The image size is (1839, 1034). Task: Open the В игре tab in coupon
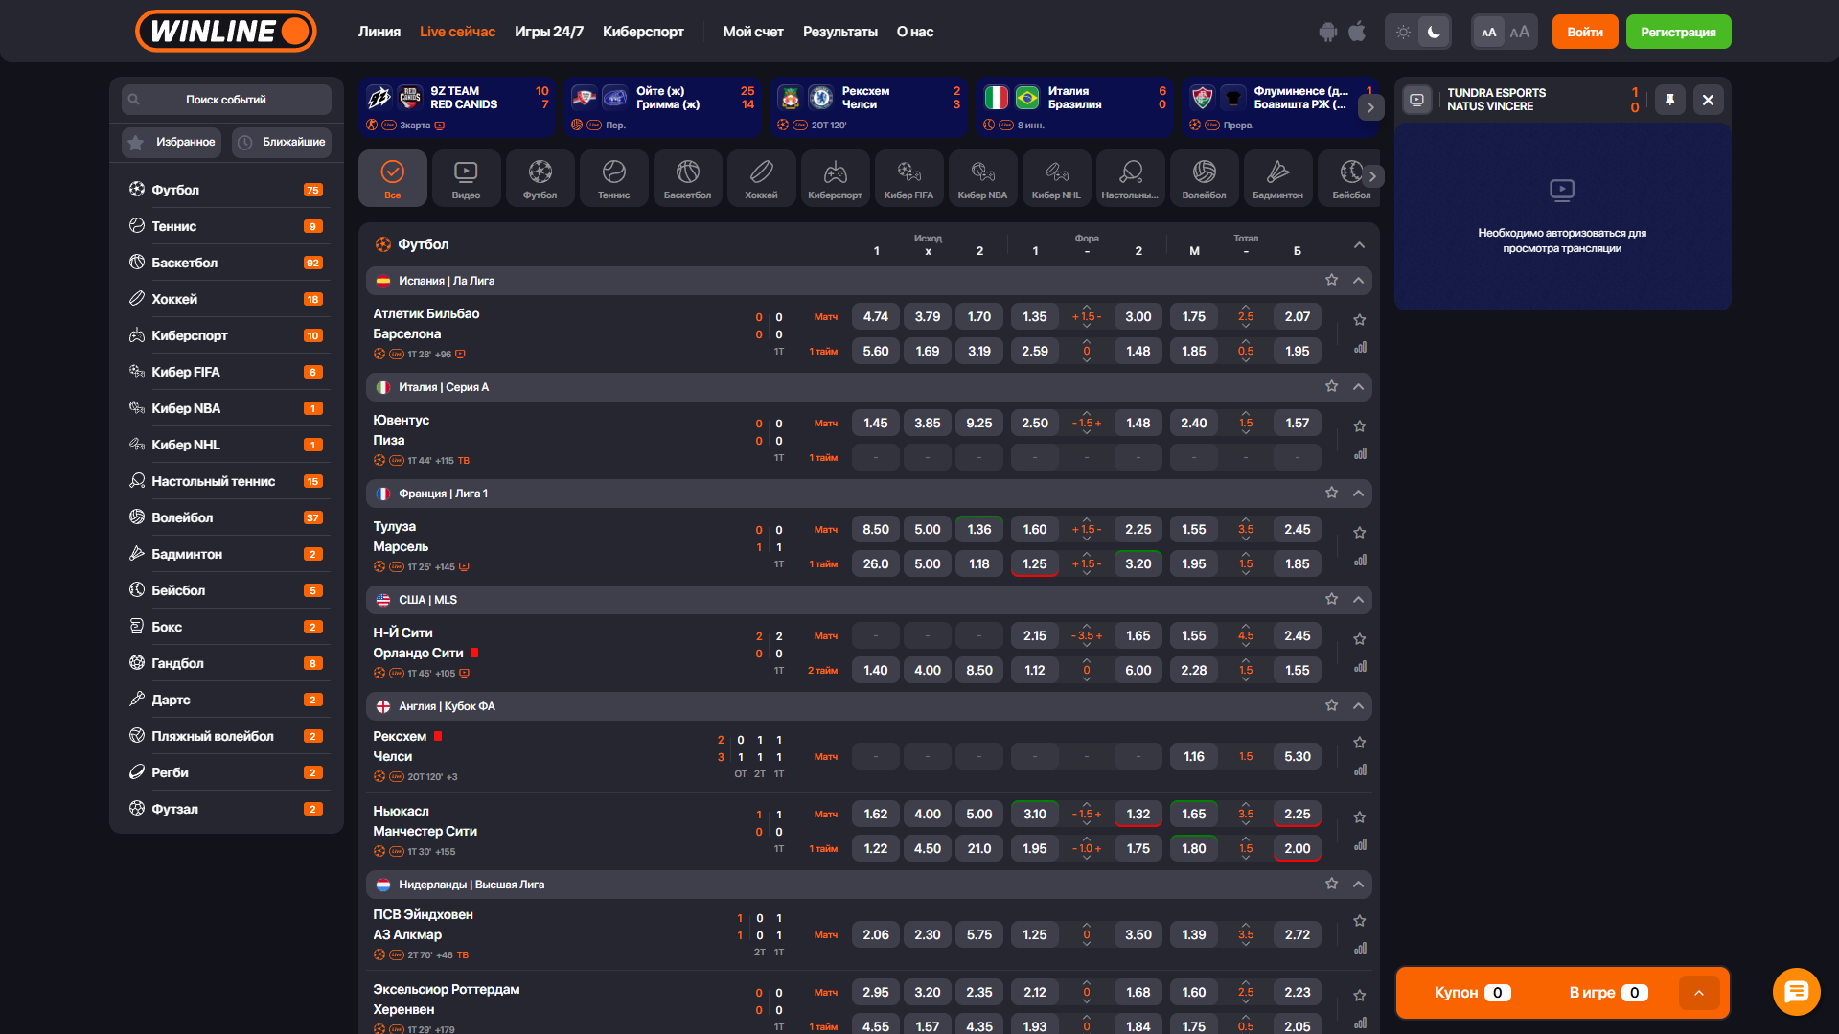(x=1608, y=993)
